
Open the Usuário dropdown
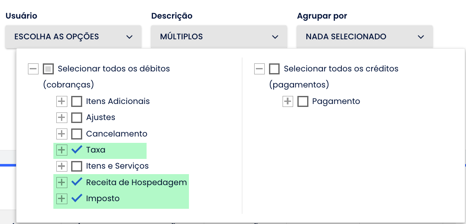[x=73, y=37]
